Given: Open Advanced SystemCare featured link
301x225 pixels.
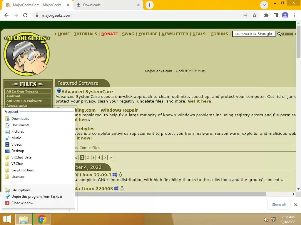Looking at the screenshot, I should (x=87, y=92).
